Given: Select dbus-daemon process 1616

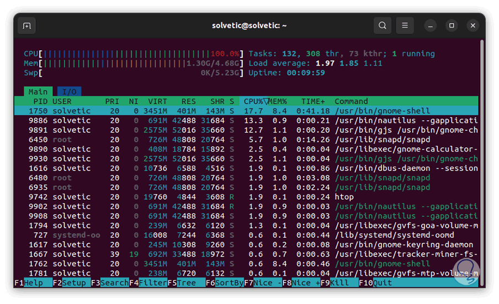Looking at the screenshot, I should pos(246,168).
